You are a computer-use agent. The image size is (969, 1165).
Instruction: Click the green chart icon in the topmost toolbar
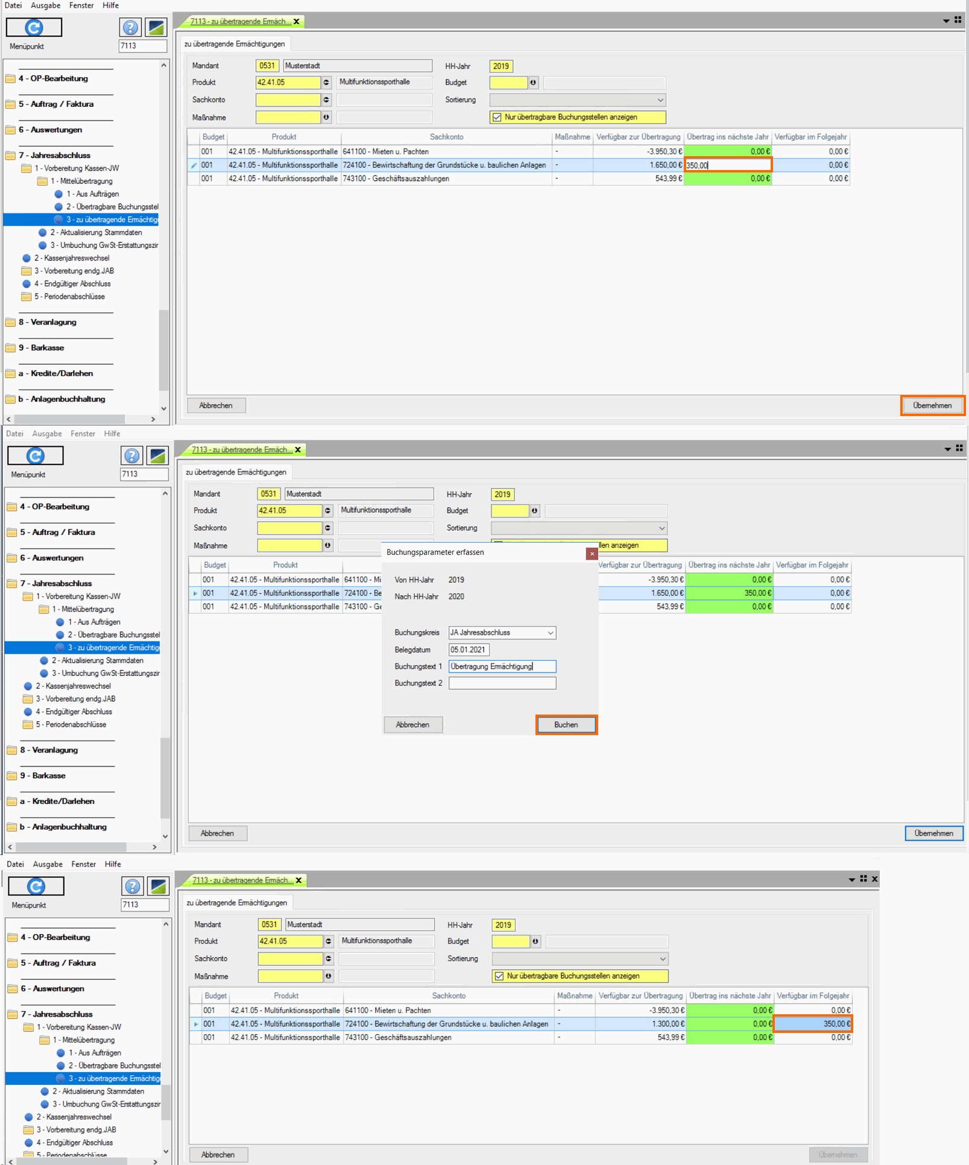tap(156, 28)
